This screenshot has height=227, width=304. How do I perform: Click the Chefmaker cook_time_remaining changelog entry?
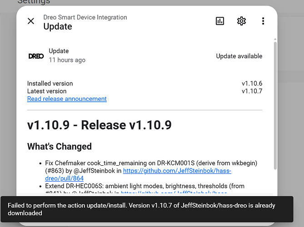pos(151,171)
